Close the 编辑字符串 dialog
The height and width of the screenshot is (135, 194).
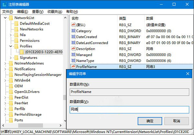pos(188,74)
